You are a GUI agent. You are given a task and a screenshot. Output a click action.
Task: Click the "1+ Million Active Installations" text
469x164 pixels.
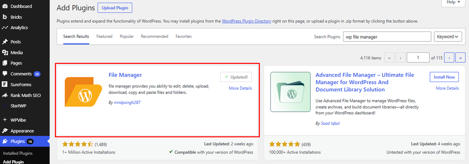(88, 152)
